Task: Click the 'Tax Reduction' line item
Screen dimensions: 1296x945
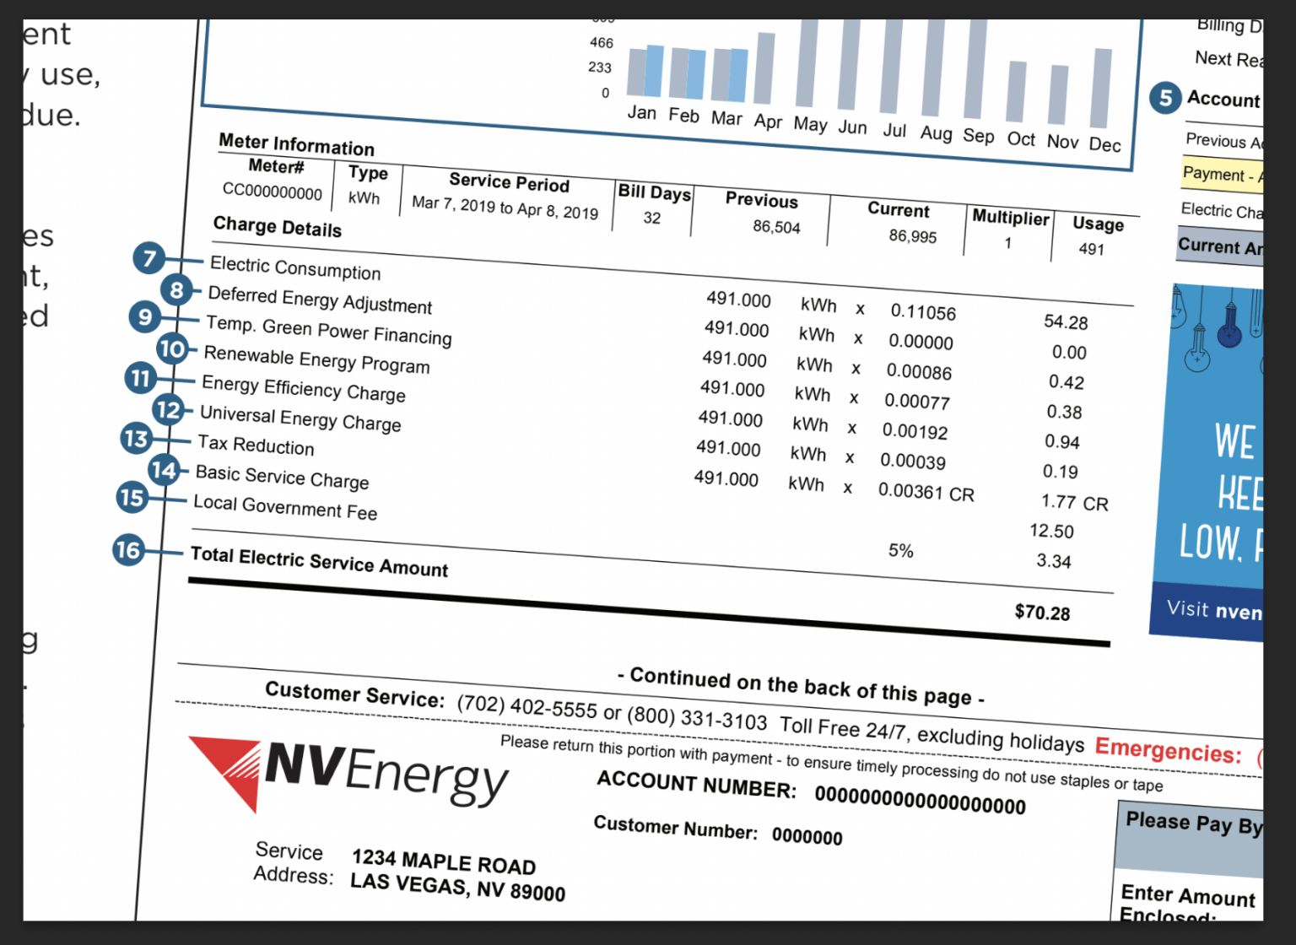Action: click(256, 445)
